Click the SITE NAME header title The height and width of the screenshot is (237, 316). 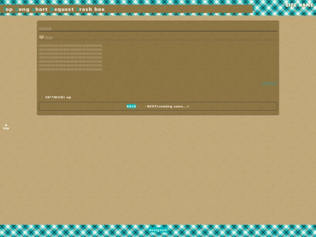[299, 5]
